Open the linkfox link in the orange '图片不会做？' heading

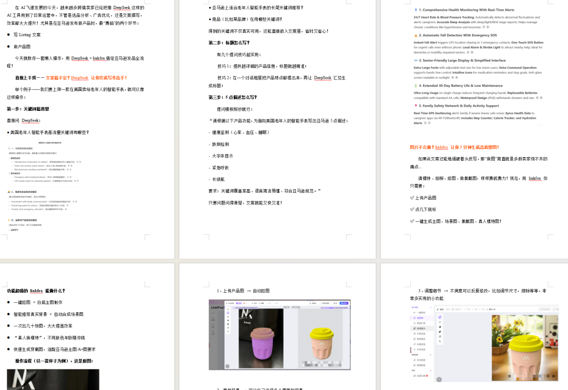[x=441, y=147]
